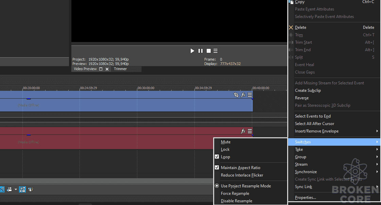Open the Switches submenu entry
This screenshot has width=381, height=205.
334,142
